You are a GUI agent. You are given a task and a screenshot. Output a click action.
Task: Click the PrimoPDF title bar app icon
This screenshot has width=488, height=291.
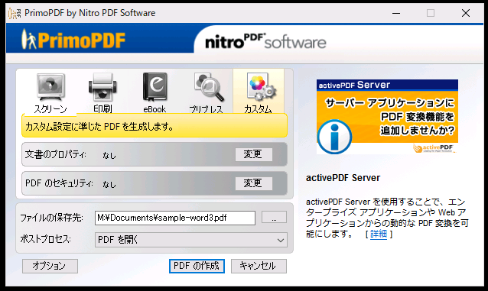[15, 13]
